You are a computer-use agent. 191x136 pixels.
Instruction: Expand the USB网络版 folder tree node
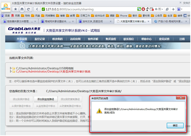click(11, 68)
